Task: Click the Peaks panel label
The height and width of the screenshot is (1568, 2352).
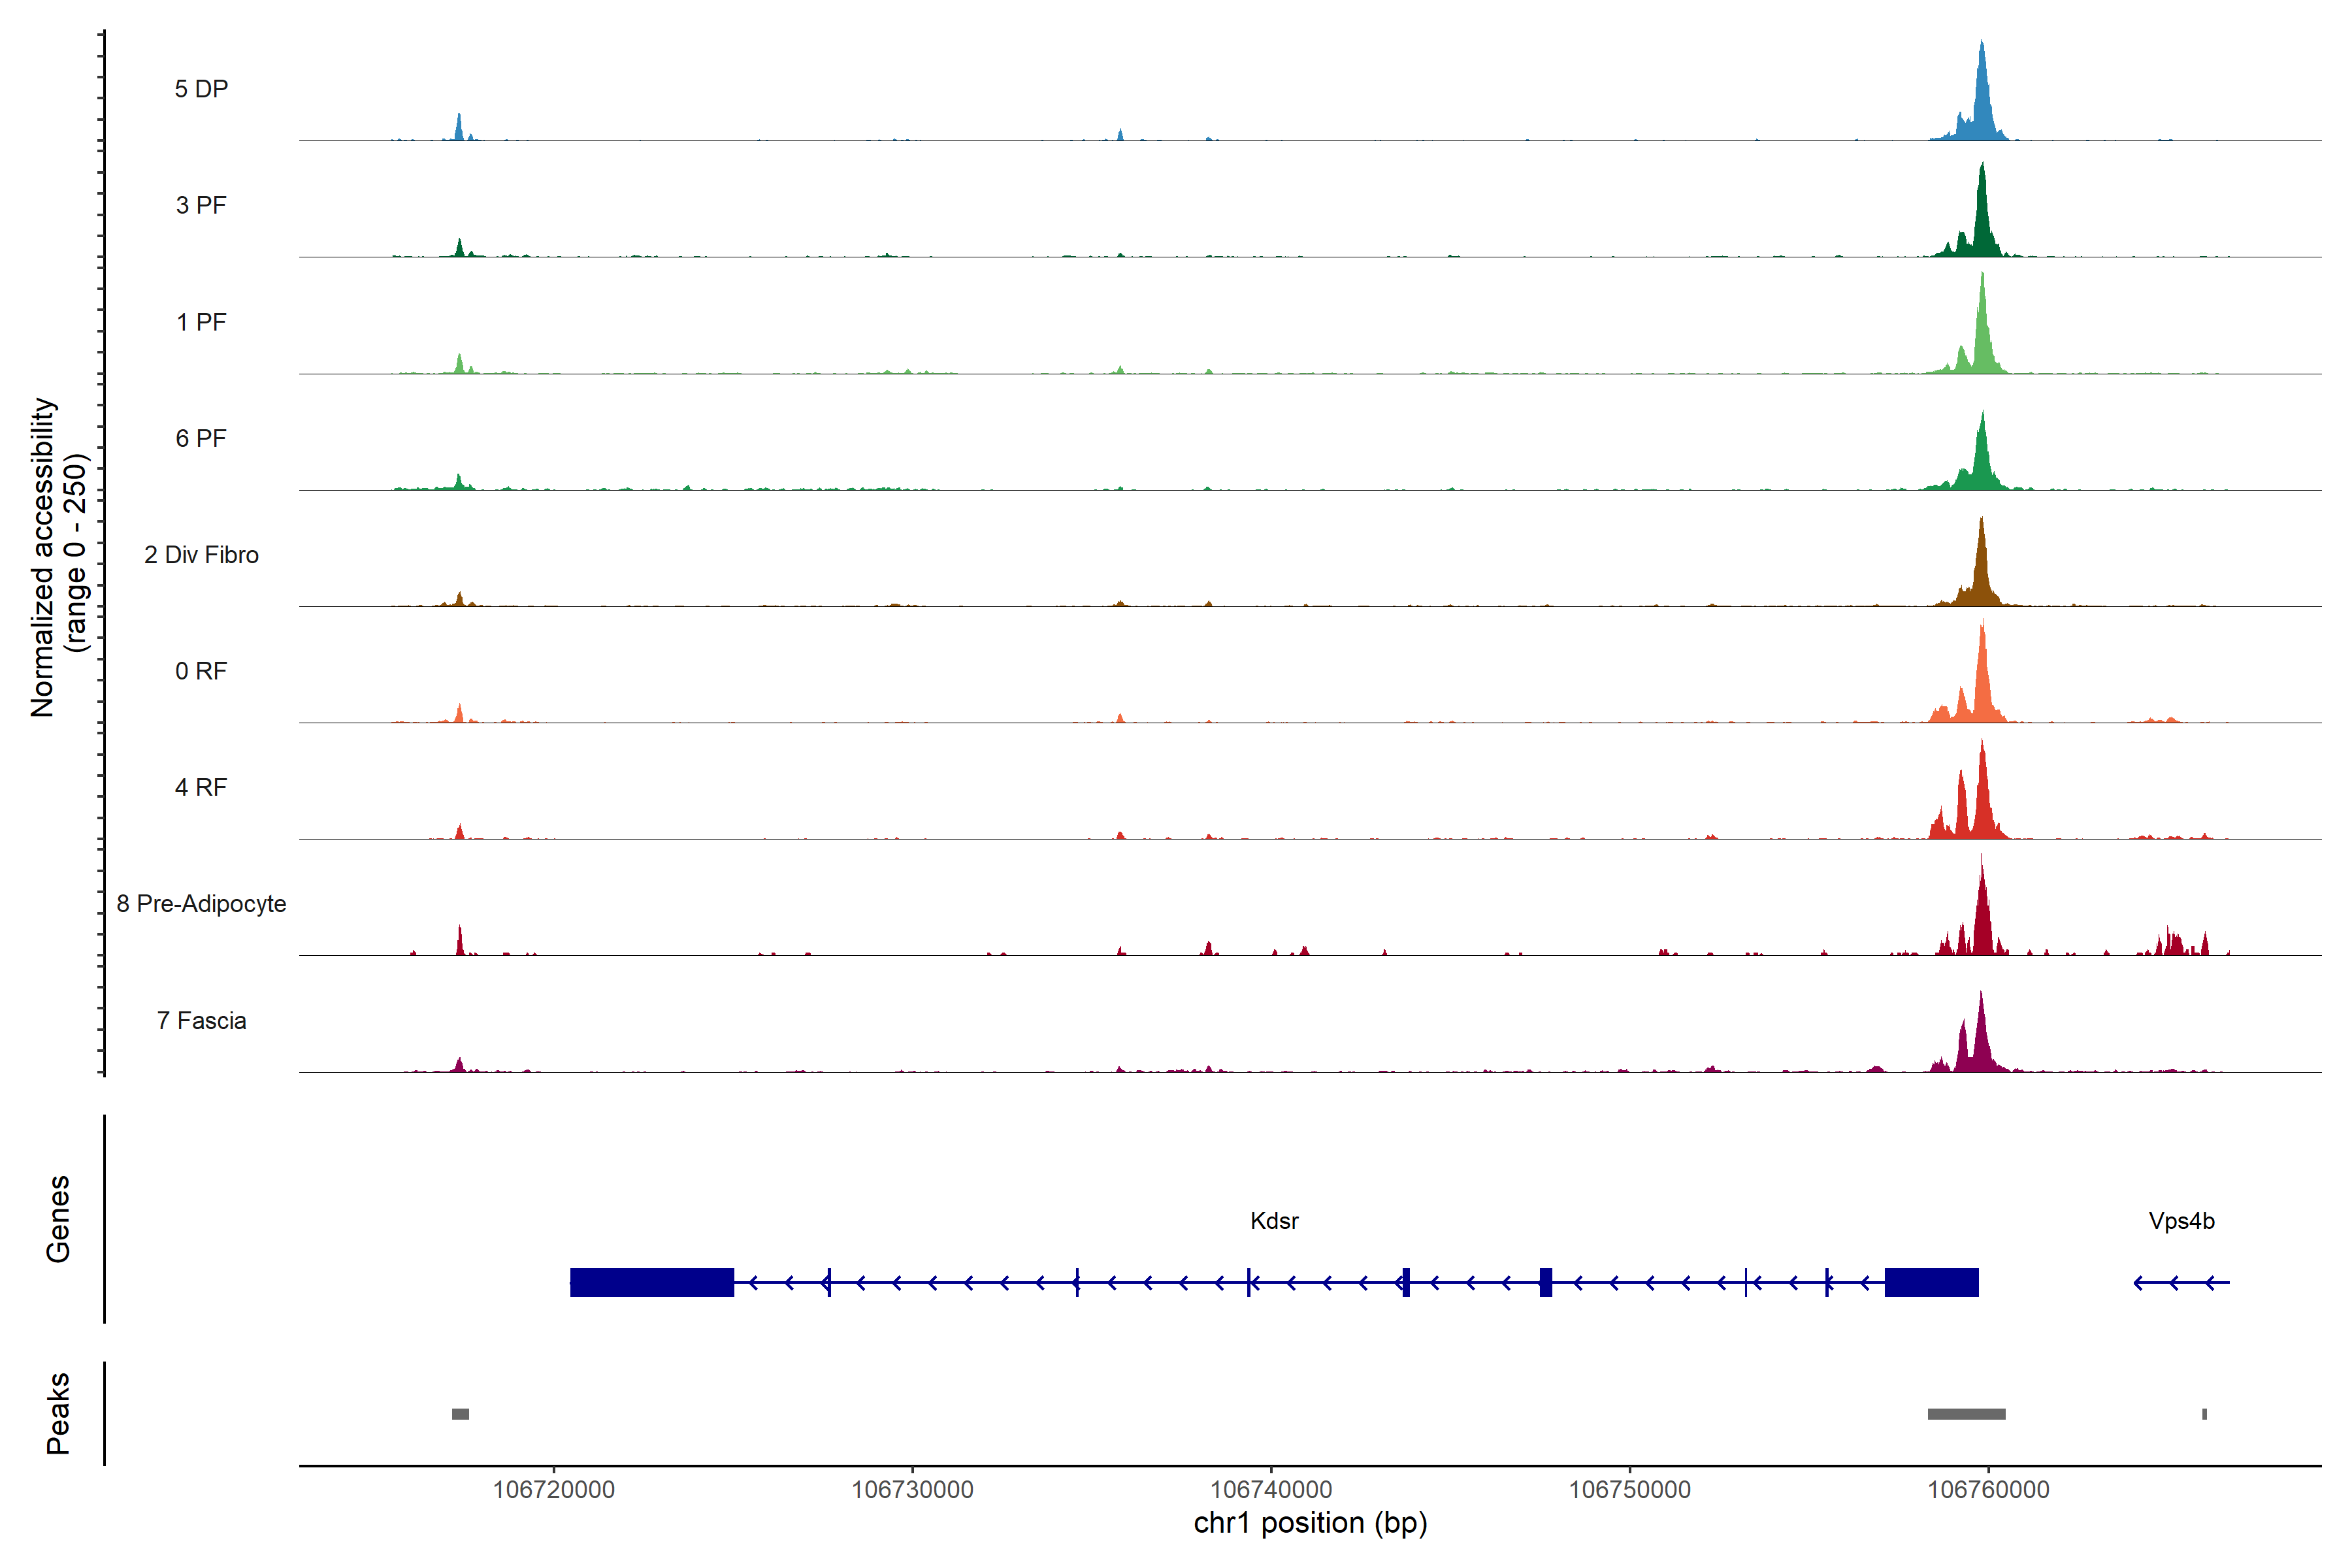Action: pyautogui.click(x=58, y=1413)
